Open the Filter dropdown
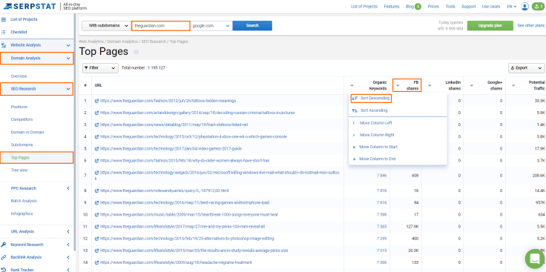This screenshot has height=272, width=546. click(100, 68)
